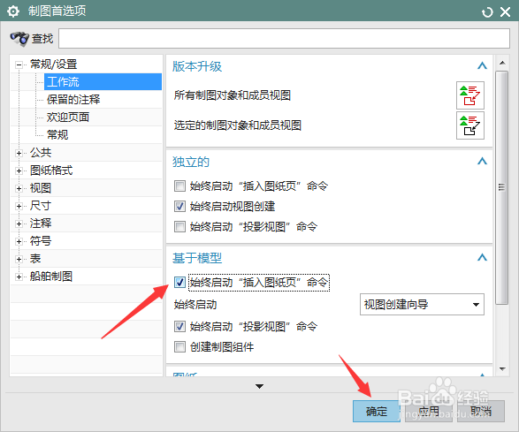Collapse the 基于模型 section
Image resolution: width=519 pixels, height=432 pixels.
[482, 257]
